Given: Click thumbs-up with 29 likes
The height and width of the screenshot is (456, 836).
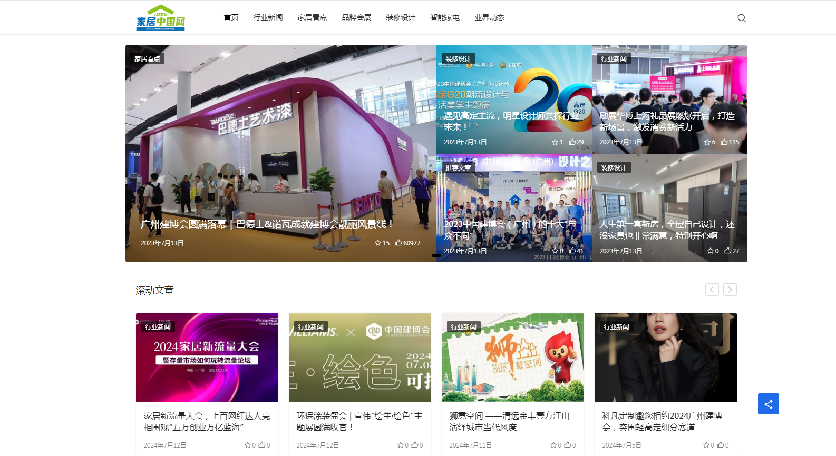Looking at the screenshot, I should pos(572,142).
